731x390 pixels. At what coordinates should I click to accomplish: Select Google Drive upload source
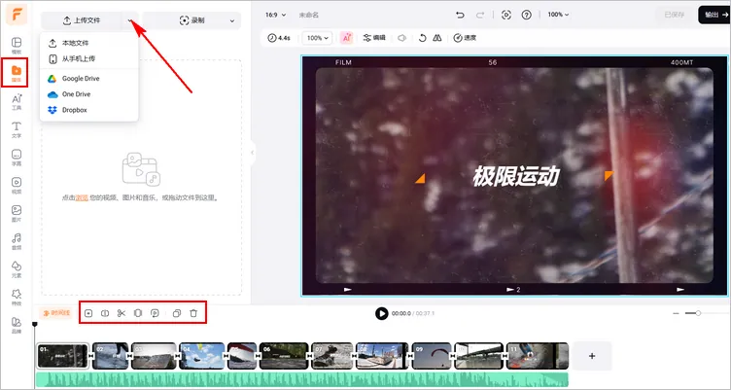click(89, 79)
